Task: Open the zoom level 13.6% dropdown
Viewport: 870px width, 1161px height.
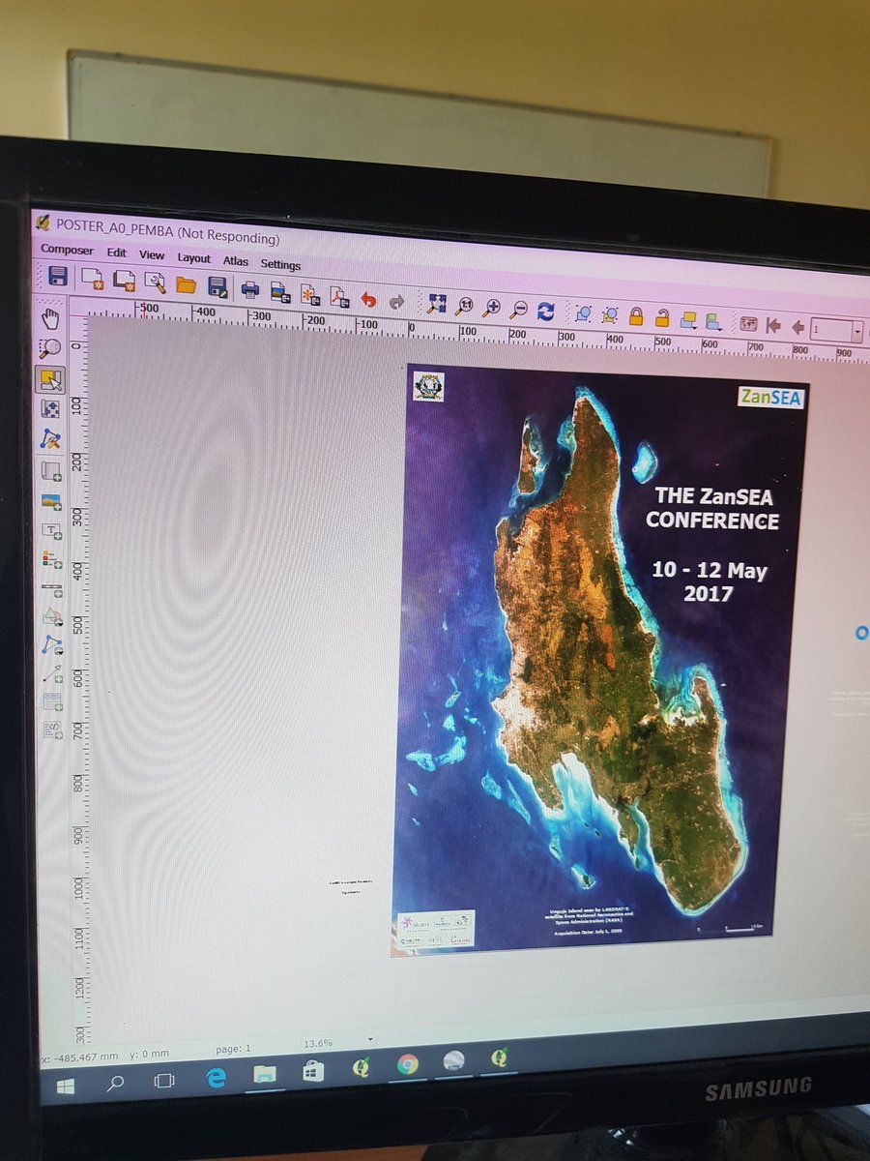Action: [370, 1040]
